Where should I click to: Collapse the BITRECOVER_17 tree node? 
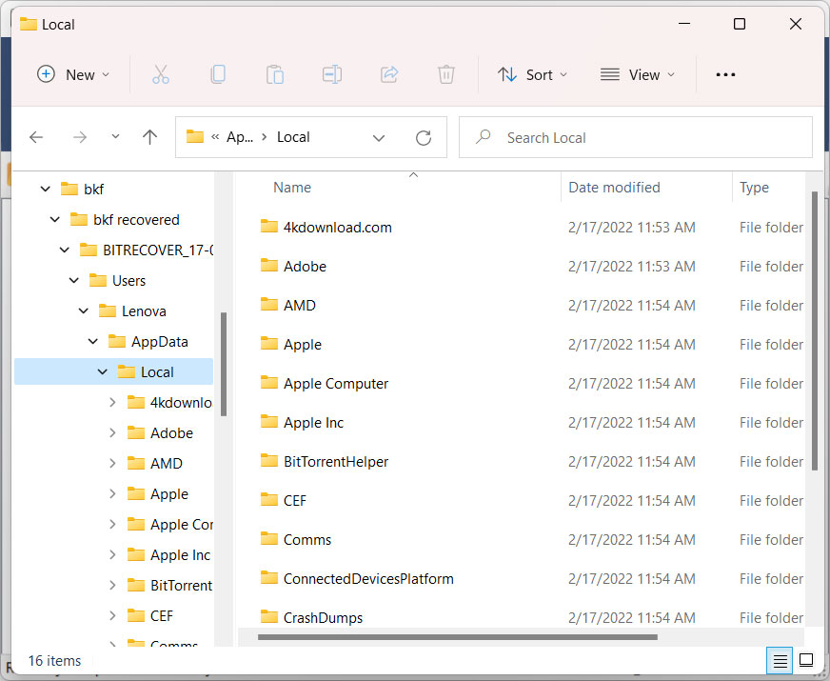[65, 250]
